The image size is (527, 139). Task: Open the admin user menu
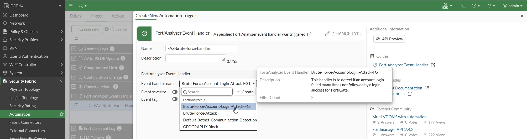coord(512,6)
